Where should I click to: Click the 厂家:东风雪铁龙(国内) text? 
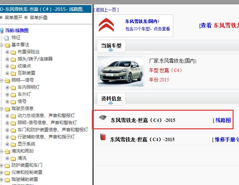(x=173, y=61)
